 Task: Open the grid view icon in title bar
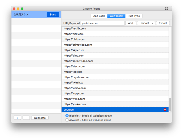click(x=167, y=9)
